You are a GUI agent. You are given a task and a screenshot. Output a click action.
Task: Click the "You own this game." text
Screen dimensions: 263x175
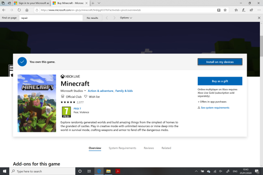(42, 62)
